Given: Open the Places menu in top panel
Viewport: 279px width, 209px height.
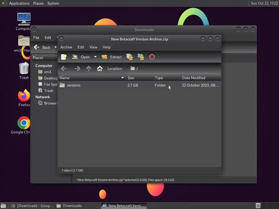Looking at the screenshot, I should (x=38, y=3).
